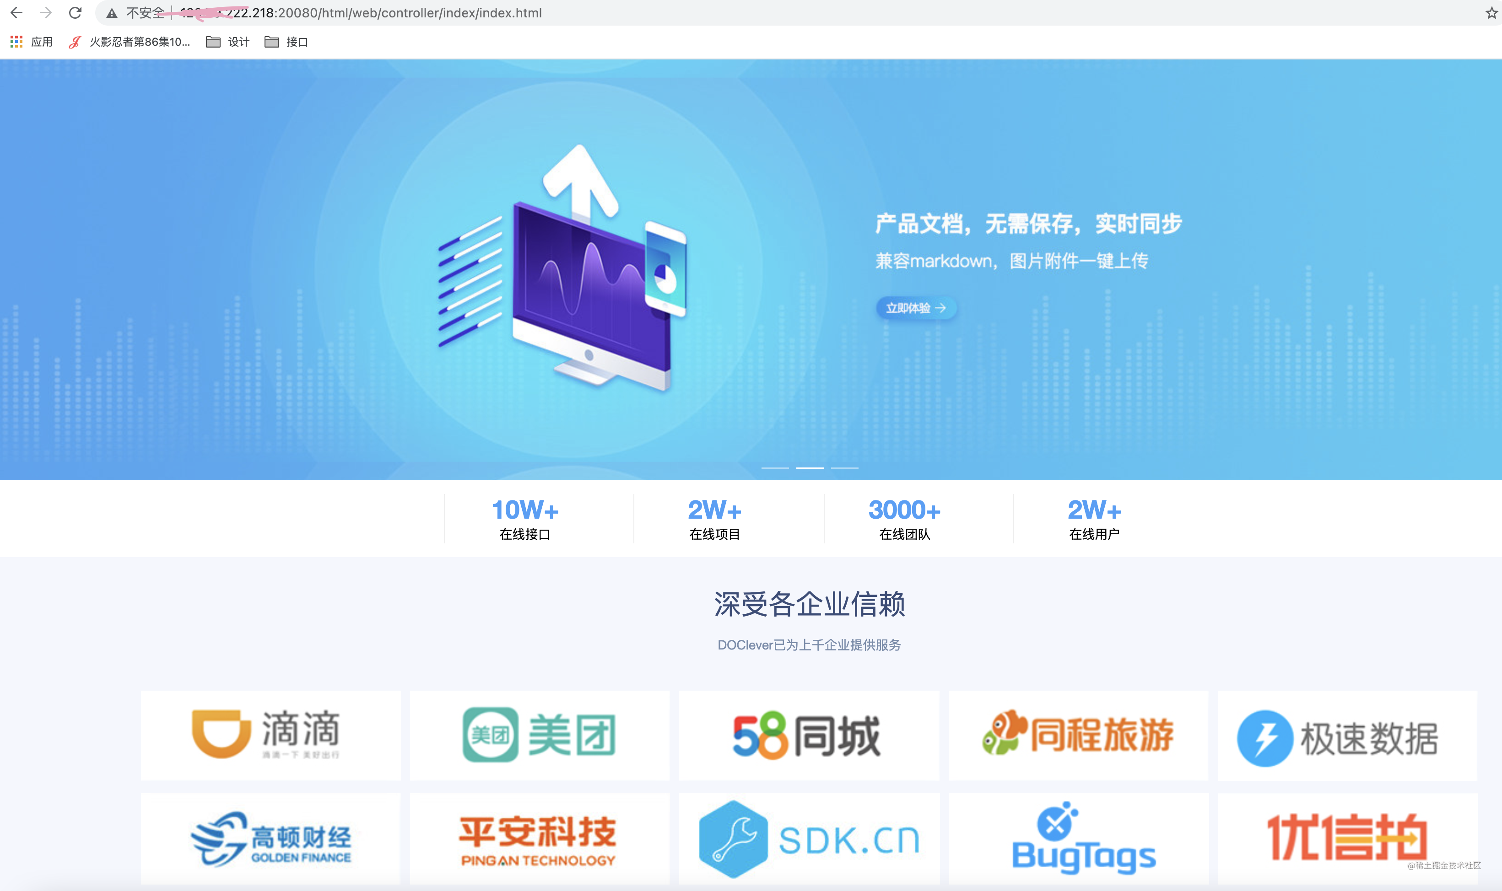Select the first carousel slide indicator
Screen dimensions: 1502x891
(x=775, y=468)
